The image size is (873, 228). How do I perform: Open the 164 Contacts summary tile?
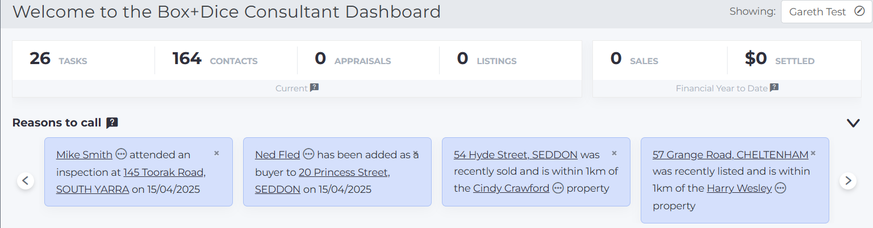pos(226,58)
